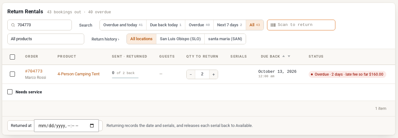Open the calendar picker in Returned at
This screenshot has width=398, height=138.
coord(92,126)
